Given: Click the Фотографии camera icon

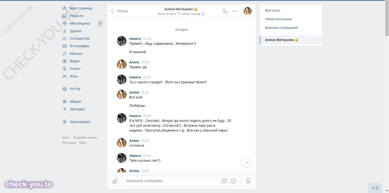Looking at the screenshot, I should coord(65,46).
